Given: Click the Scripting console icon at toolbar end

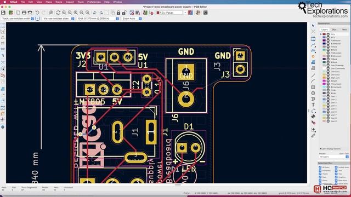Looking at the screenshot, I should tap(205, 13).
